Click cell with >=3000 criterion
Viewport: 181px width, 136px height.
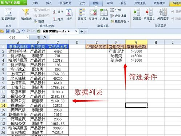pyautogui.click(x=136, y=56)
